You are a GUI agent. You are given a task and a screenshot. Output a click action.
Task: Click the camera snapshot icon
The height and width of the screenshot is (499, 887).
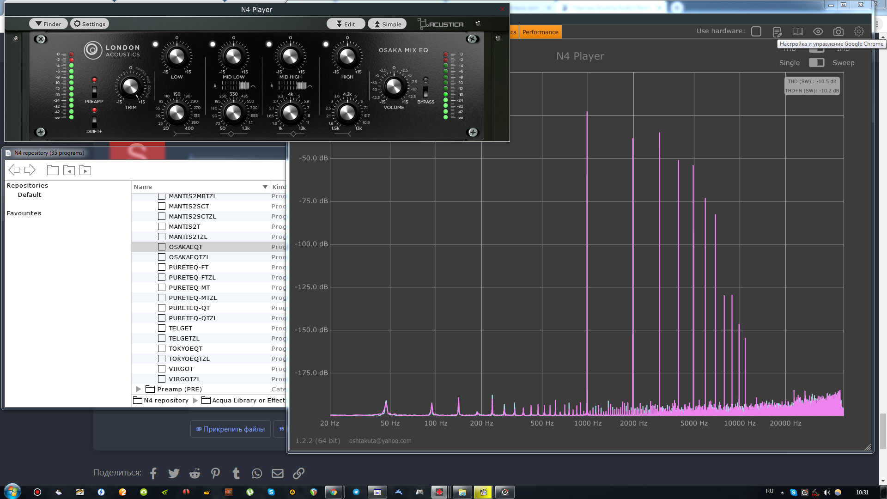point(838,31)
